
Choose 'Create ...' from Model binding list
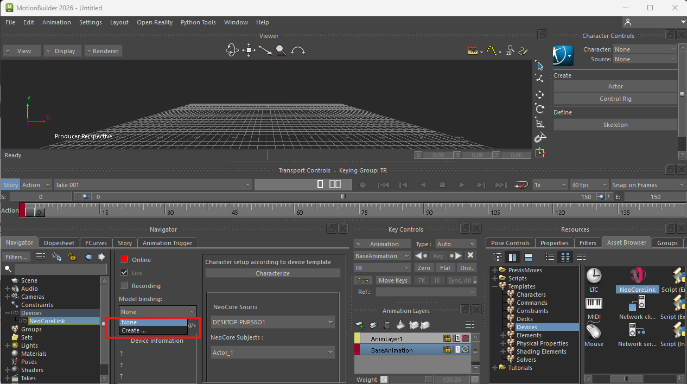(x=133, y=330)
